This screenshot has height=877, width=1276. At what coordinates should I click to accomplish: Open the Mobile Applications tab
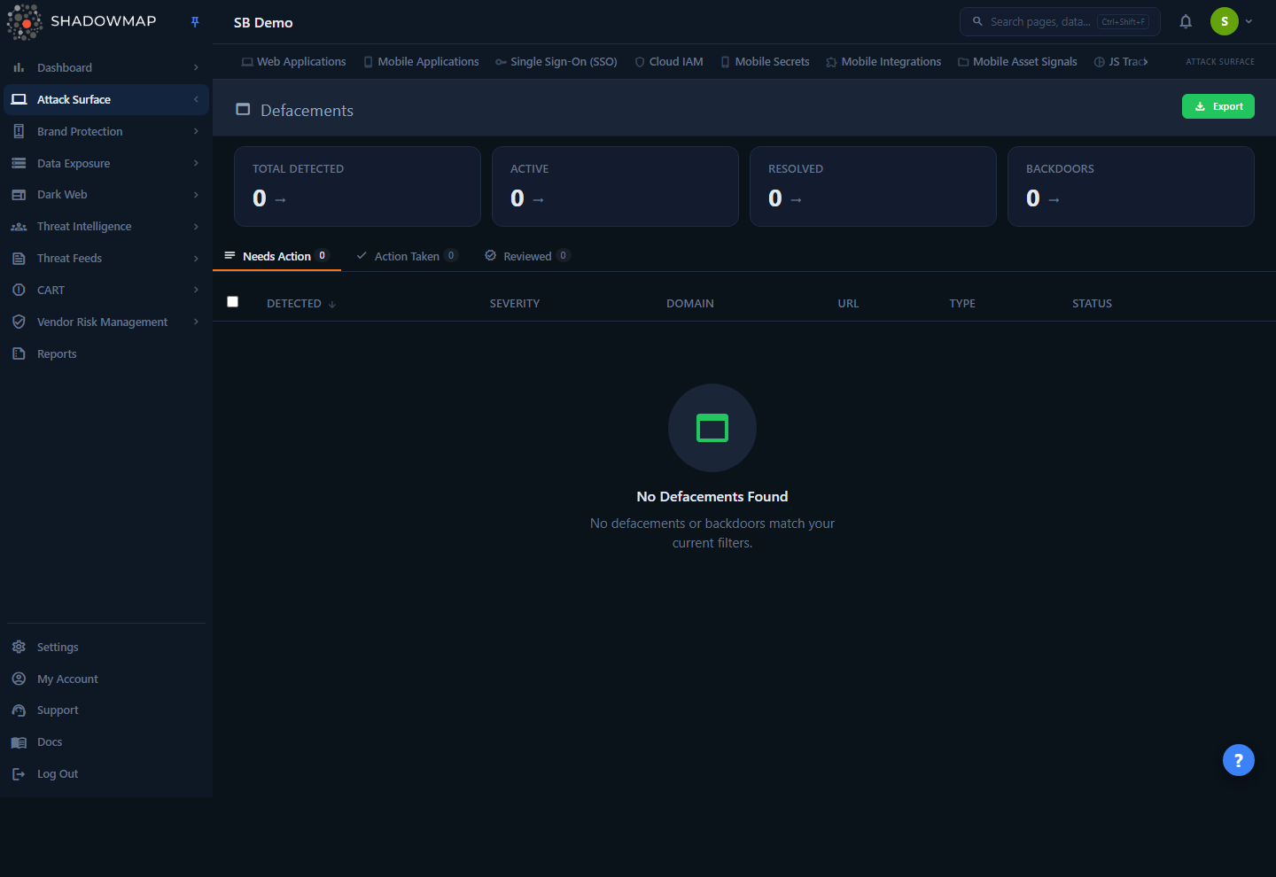(x=421, y=62)
